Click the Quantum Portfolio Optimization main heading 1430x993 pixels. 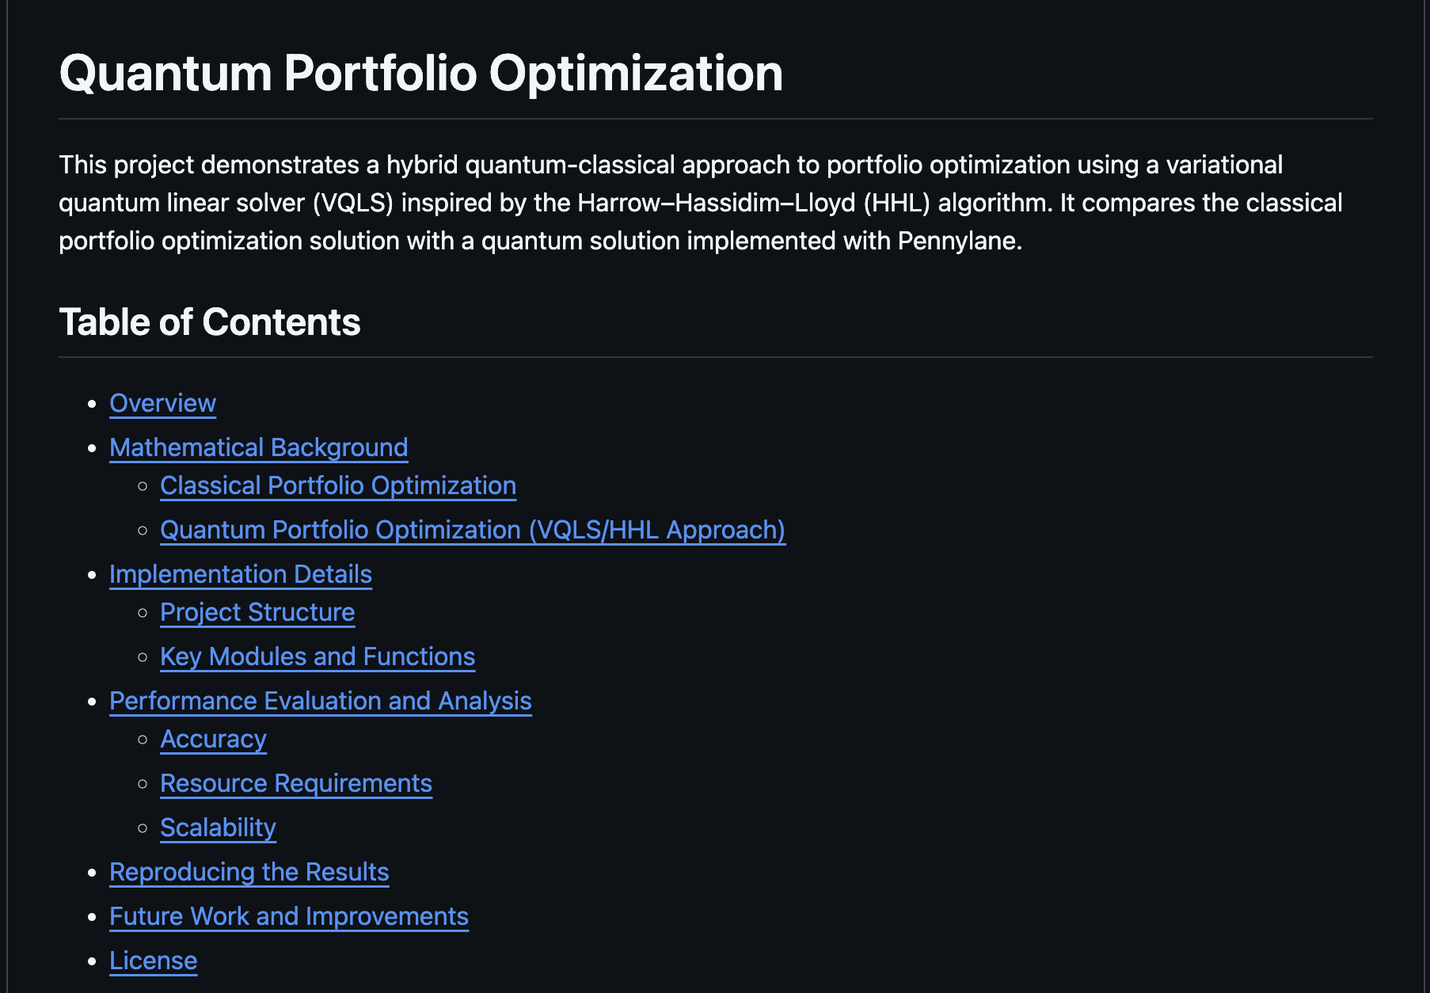point(421,73)
